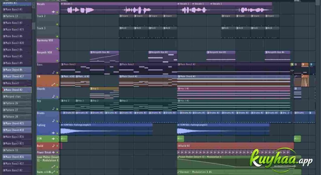Select Main Chord #18 in the picker
321x175 pixels.
point(17,130)
